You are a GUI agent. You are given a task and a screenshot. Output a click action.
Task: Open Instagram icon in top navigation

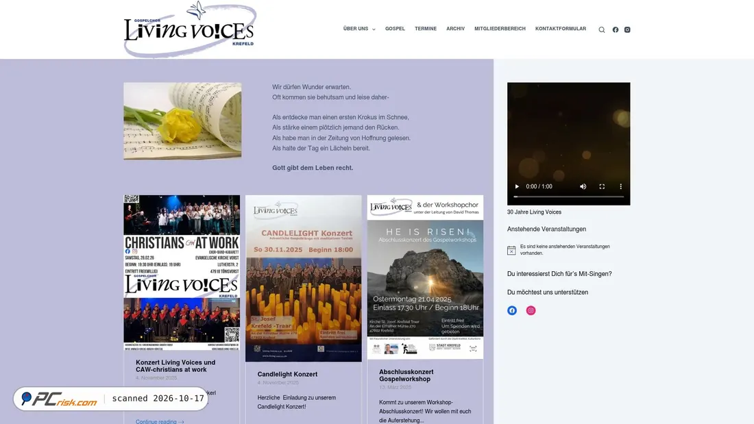pos(627,30)
